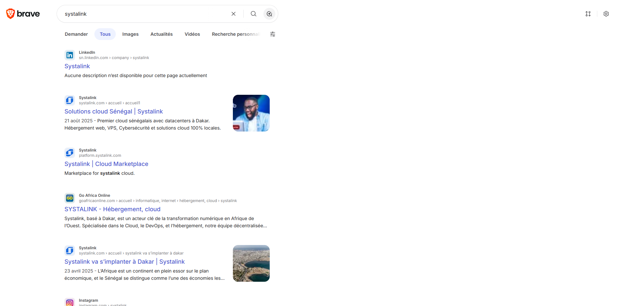Open Recherche personnalisée tab

point(236,34)
